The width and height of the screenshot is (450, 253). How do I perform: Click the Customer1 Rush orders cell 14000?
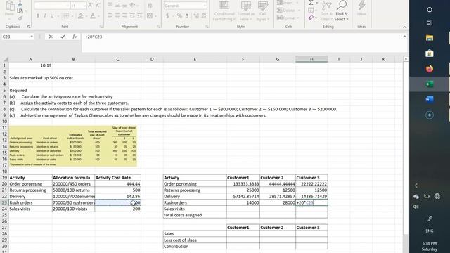point(243,202)
